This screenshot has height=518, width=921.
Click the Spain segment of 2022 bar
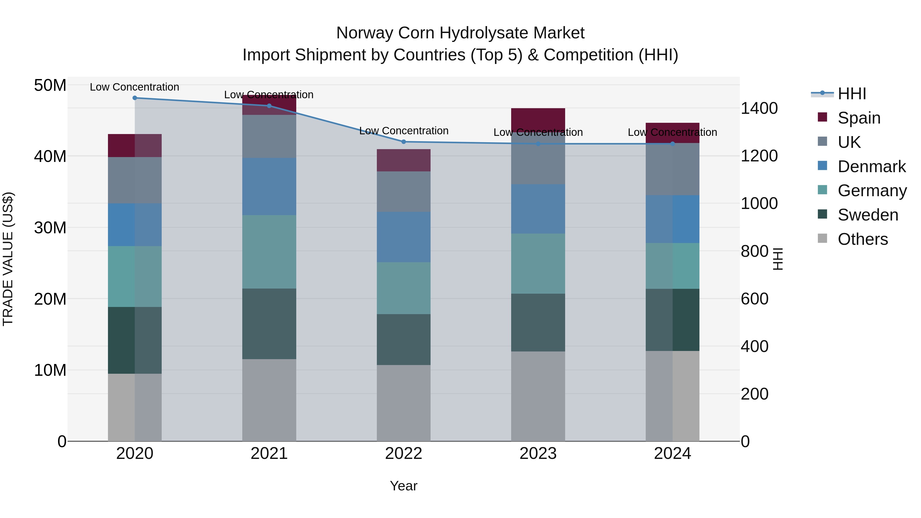click(404, 160)
